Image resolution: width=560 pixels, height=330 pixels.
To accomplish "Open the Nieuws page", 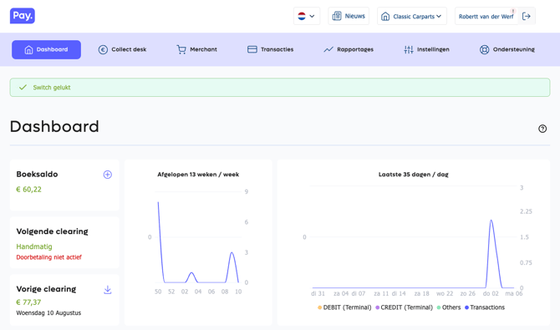I will (x=349, y=16).
